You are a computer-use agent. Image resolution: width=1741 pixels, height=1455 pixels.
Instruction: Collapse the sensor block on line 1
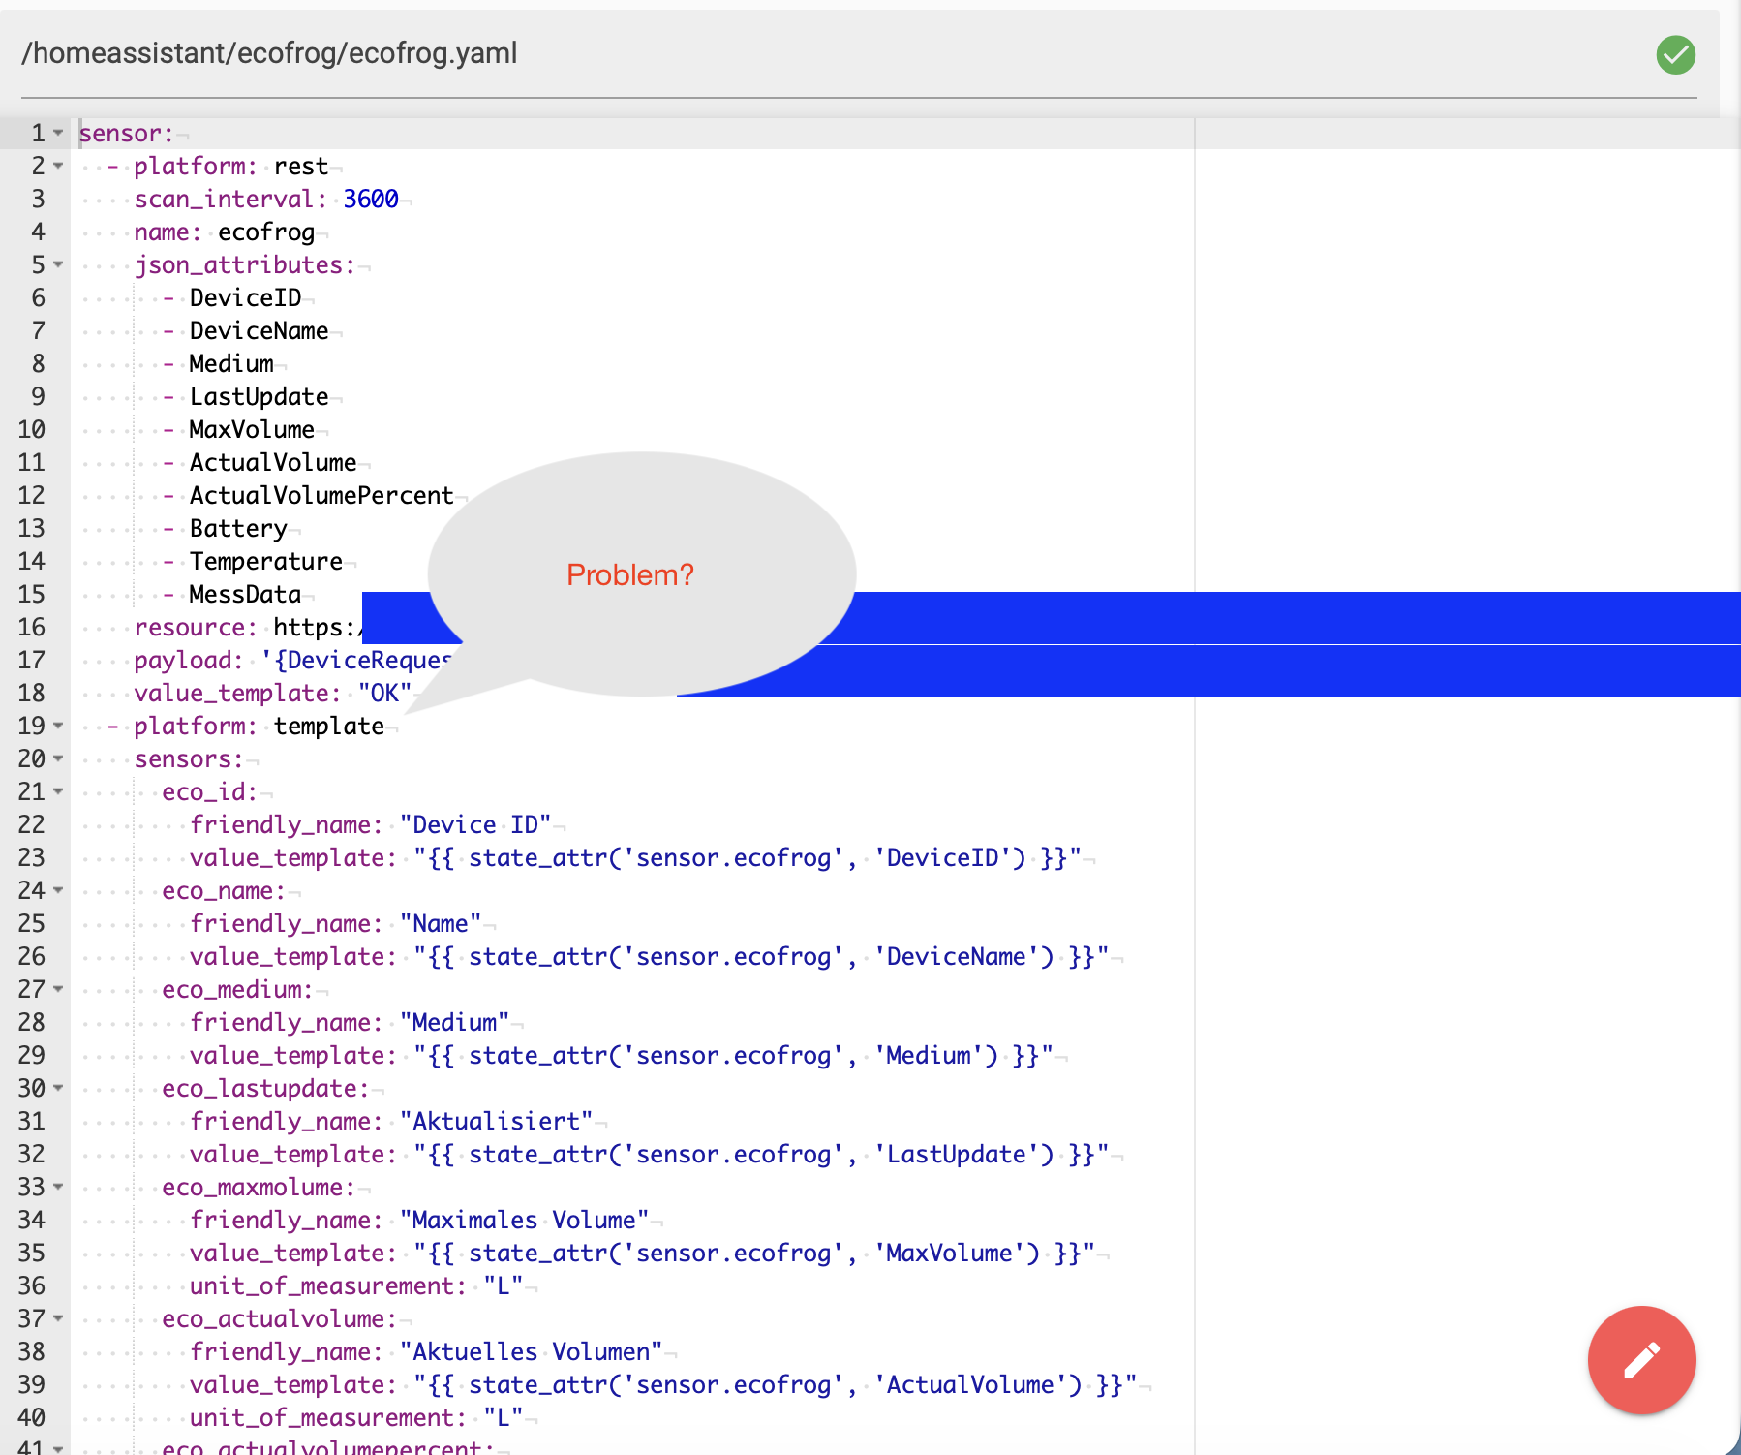point(58,133)
